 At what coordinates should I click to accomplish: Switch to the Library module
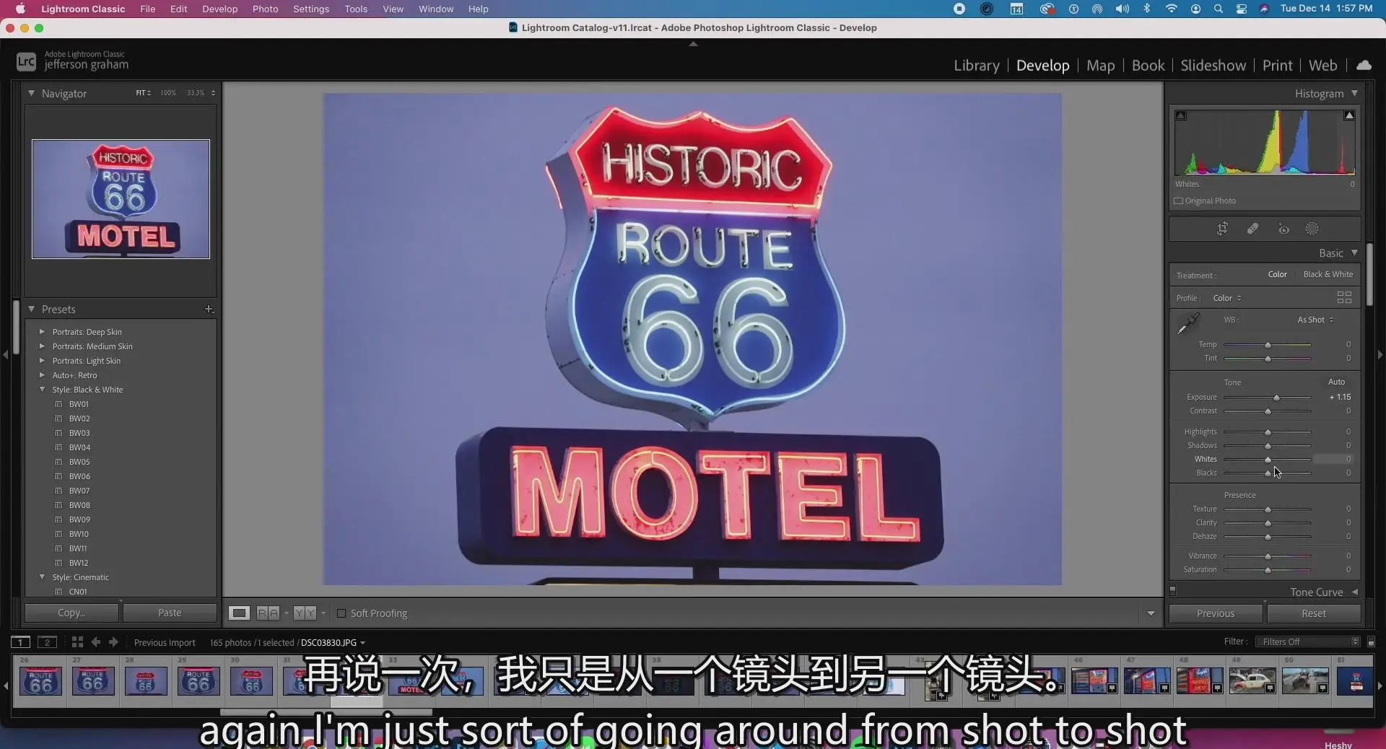tap(976, 65)
